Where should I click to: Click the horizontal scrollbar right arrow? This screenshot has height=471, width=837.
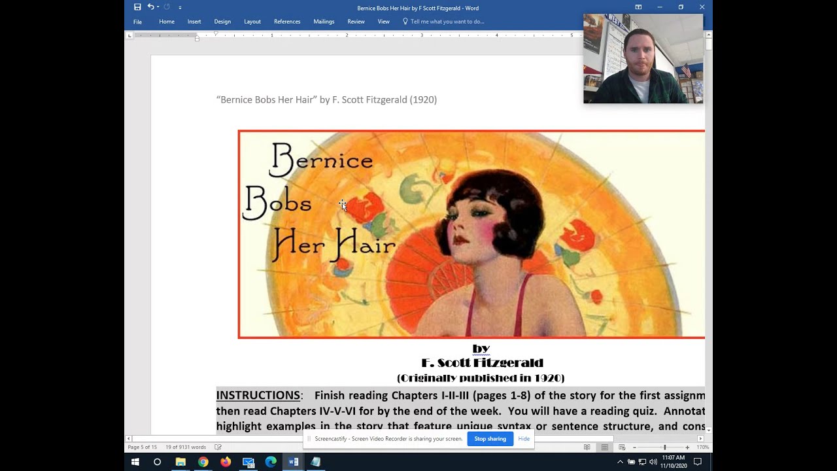click(700, 438)
